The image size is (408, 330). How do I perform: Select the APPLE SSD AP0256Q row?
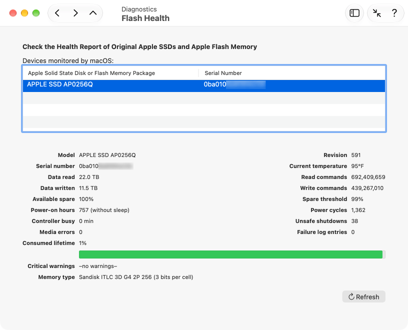pos(203,85)
